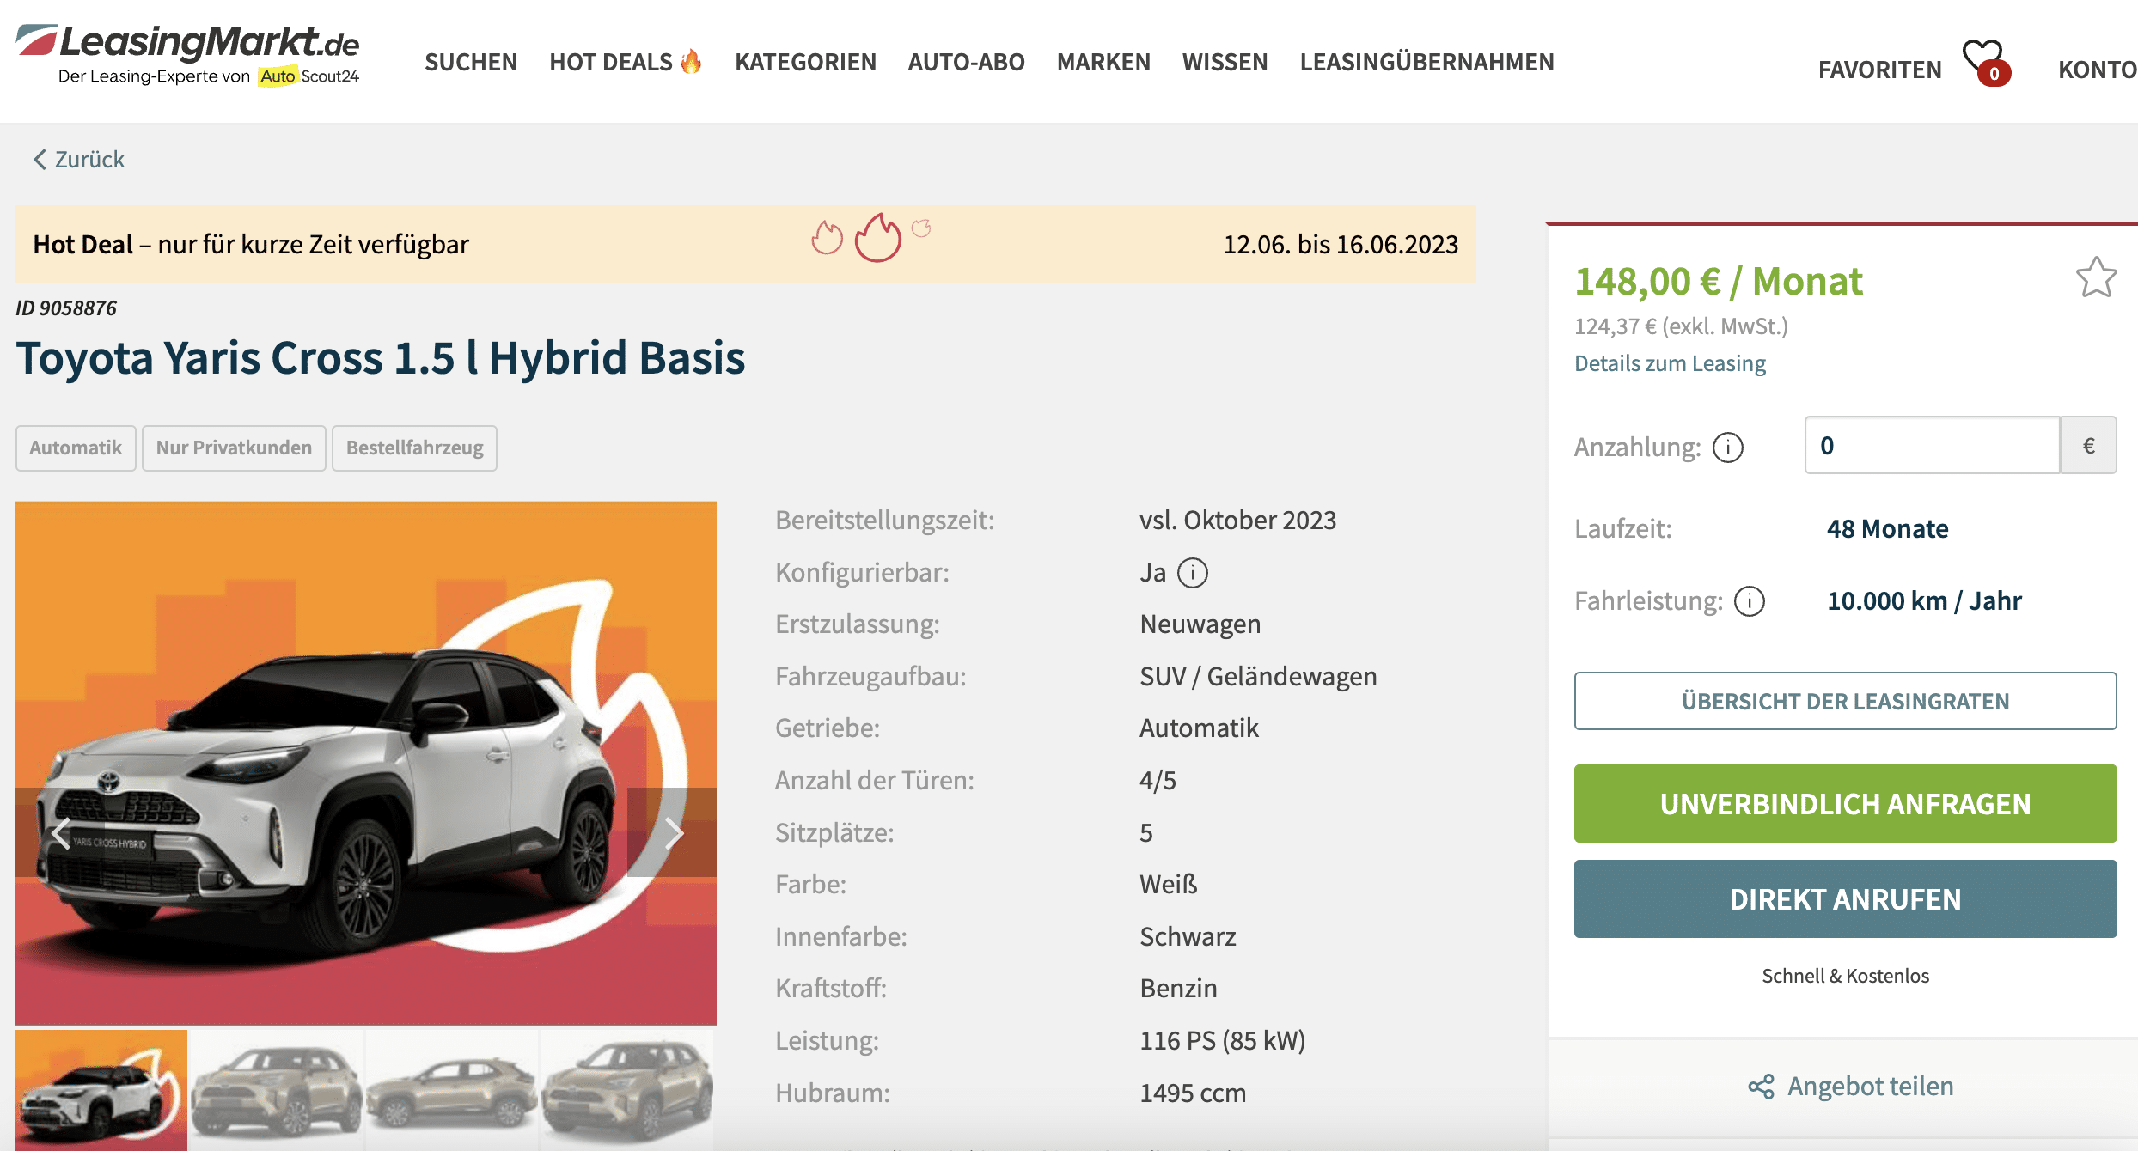The image size is (2138, 1151).
Task: Click the LeasingMarkt.de logo
Action: tap(187, 54)
